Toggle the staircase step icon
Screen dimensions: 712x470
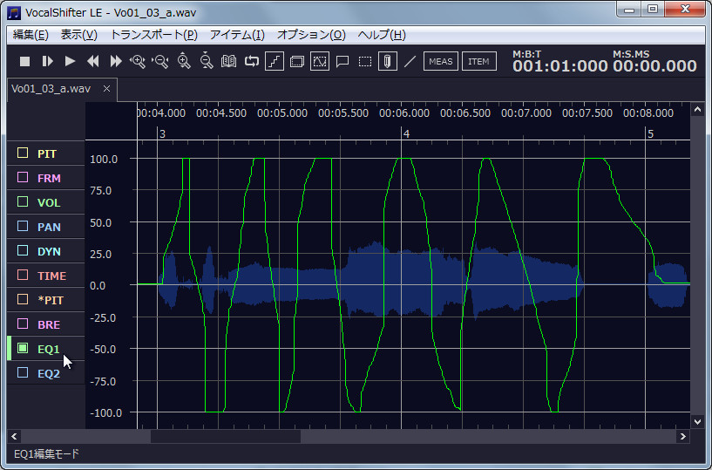(275, 61)
